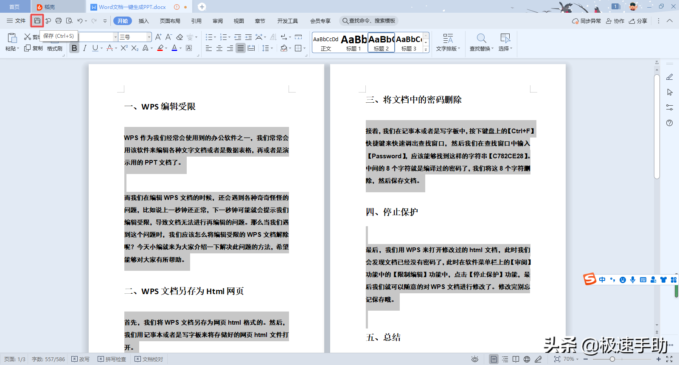The height and width of the screenshot is (365, 679).
Task: Click the Find and Replace magnifier icon
Action: 481,39
